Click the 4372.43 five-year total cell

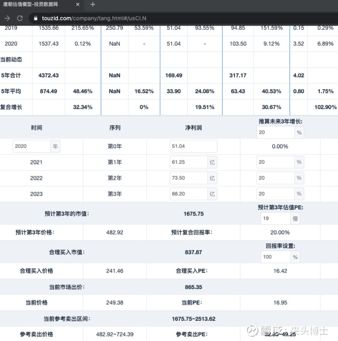[x=49, y=75]
